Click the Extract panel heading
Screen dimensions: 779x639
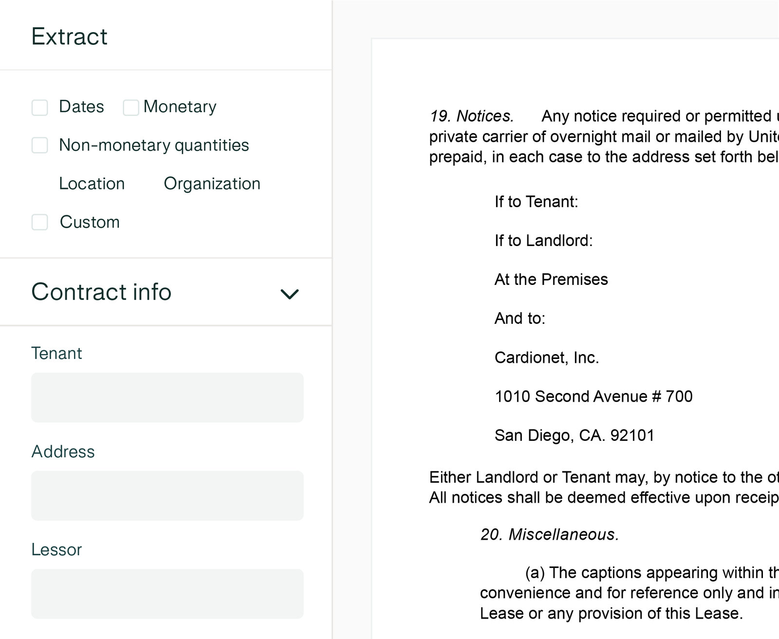click(x=69, y=37)
